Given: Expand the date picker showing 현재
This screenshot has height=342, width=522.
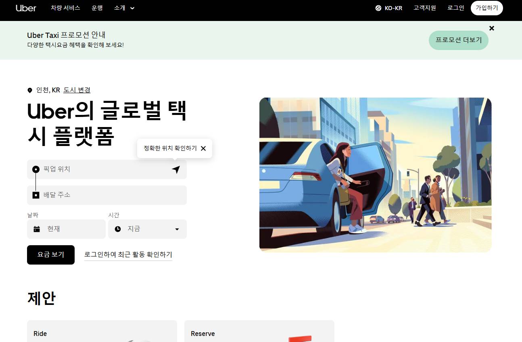Looking at the screenshot, I should coord(66,229).
